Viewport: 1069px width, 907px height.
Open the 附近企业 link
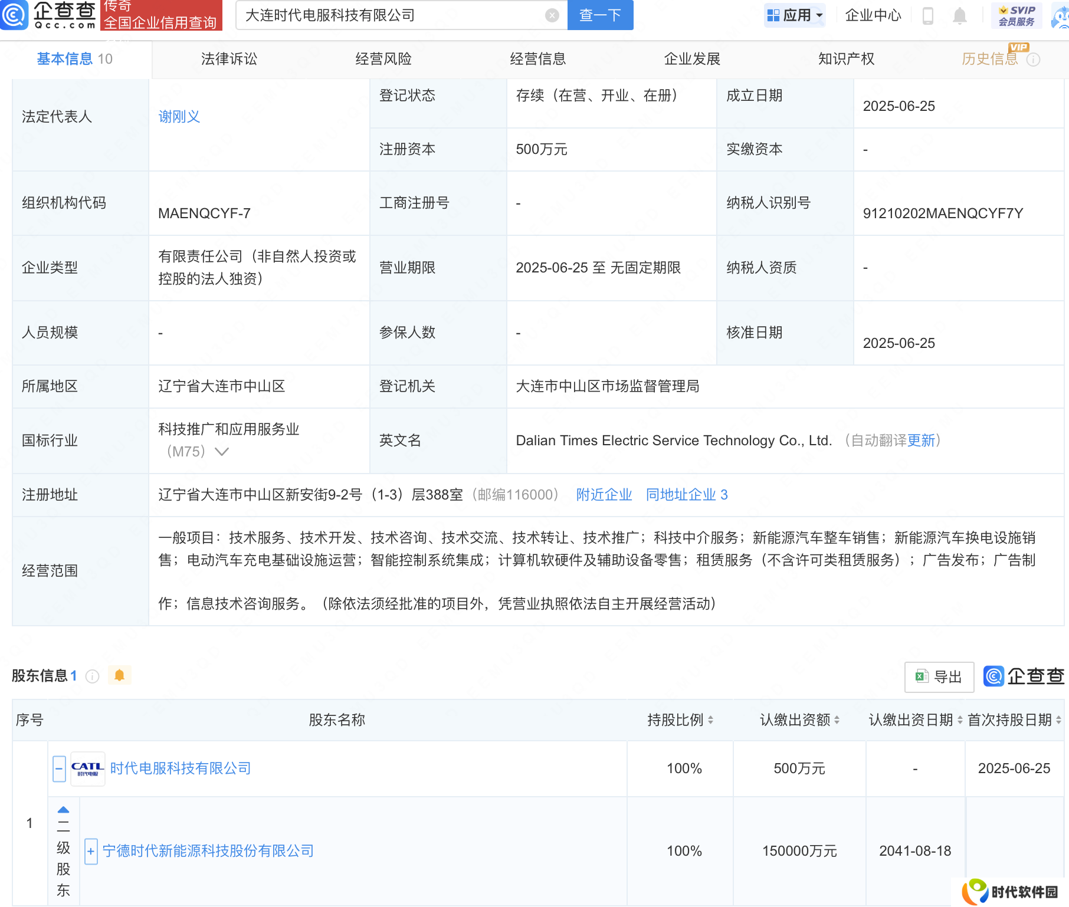pyautogui.click(x=604, y=495)
